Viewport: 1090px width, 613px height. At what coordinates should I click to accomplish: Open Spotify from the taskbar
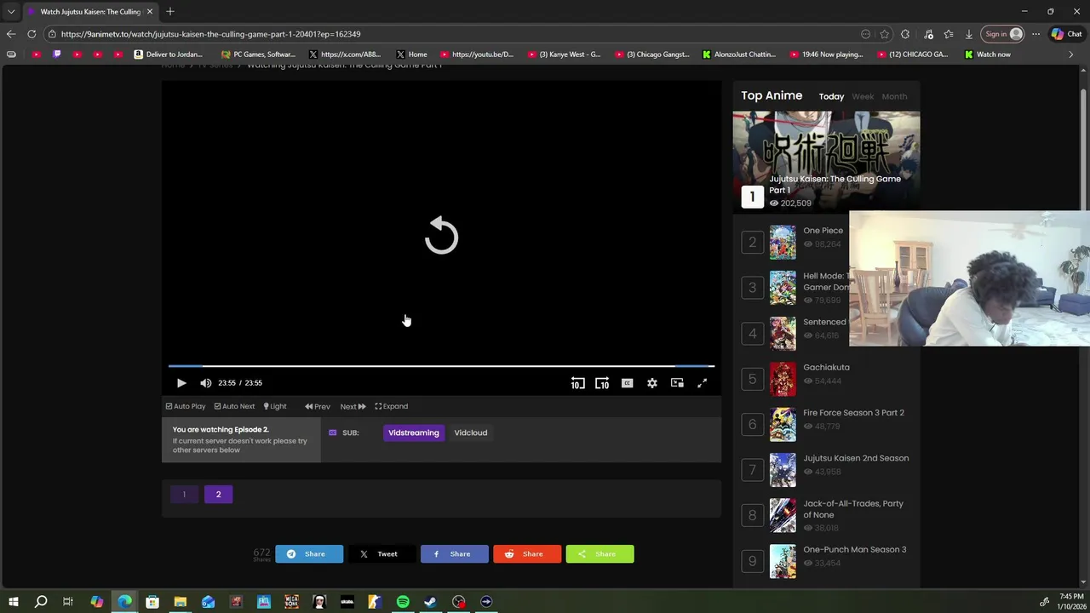pos(403,602)
